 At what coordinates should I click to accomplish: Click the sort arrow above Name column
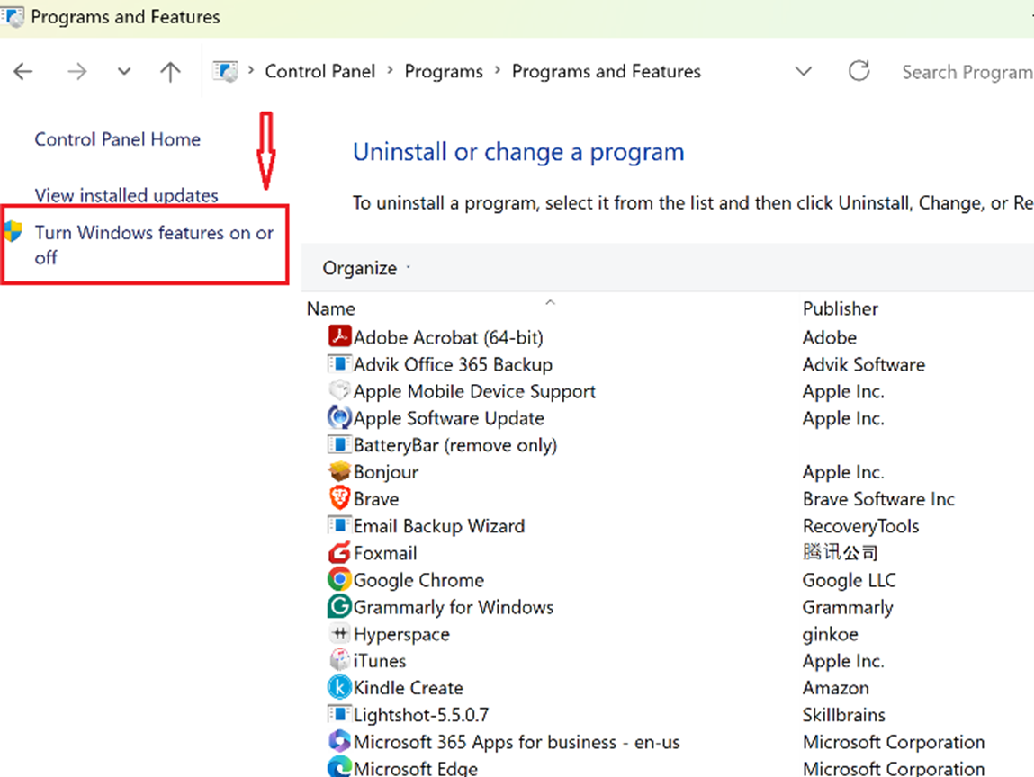tap(550, 302)
